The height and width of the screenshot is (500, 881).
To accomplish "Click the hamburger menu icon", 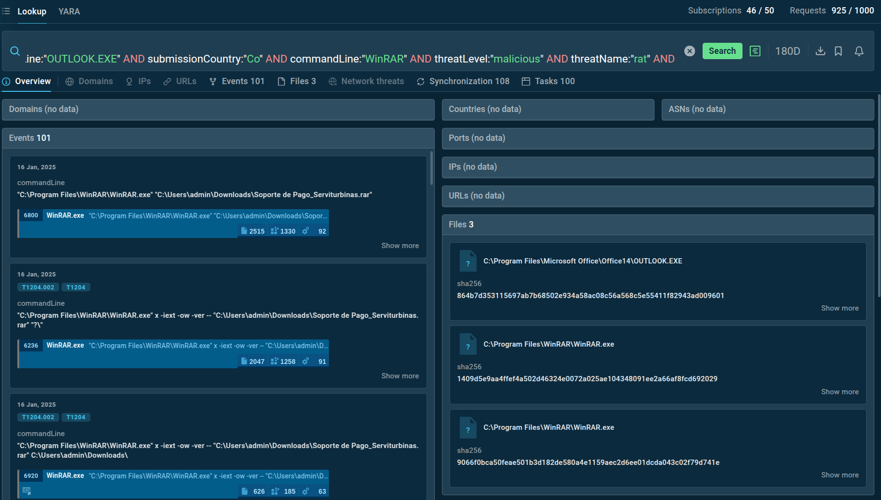I will [x=6, y=11].
